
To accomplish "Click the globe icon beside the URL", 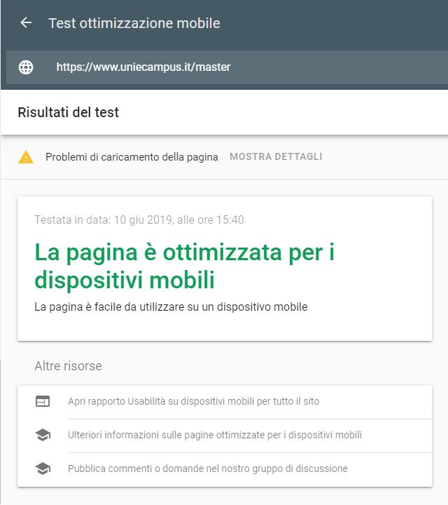I will coord(26,67).
